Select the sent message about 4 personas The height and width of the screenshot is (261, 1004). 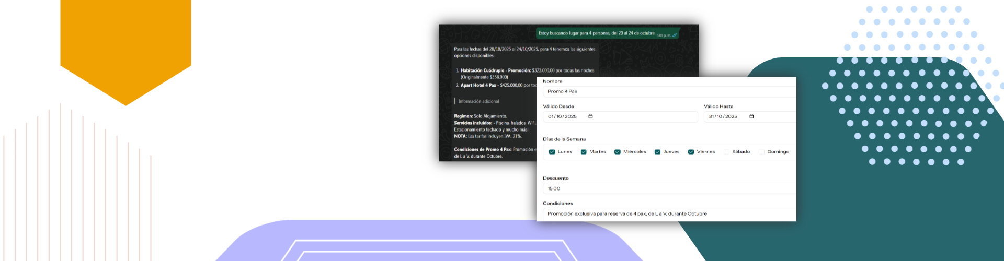596,33
